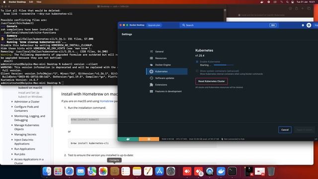Open the Edit menu
318x179 pixels.
(x=31, y=2)
